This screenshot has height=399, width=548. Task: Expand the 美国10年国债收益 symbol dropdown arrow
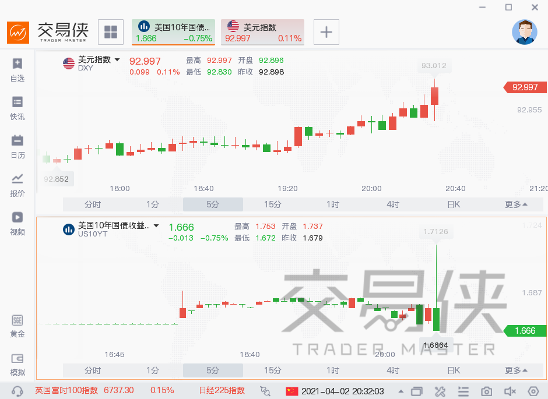[157, 226]
